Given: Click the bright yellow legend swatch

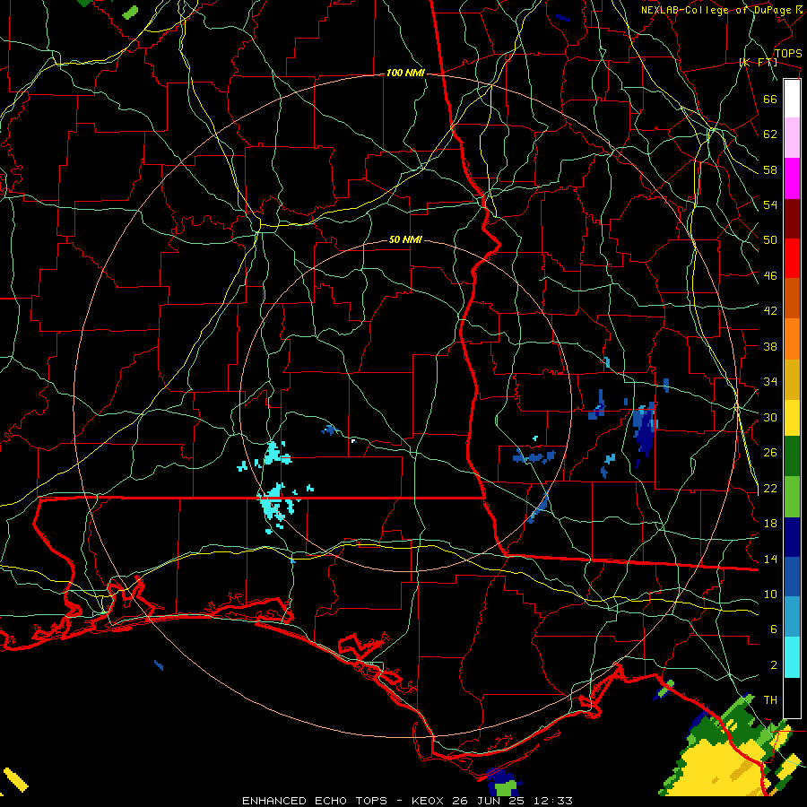Looking at the screenshot, I should 792,418.
